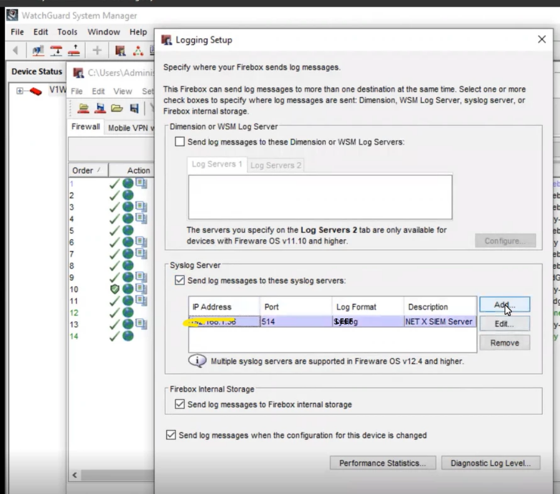Open the Tools menu
Screen dimensions: 560x494
pos(67,32)
